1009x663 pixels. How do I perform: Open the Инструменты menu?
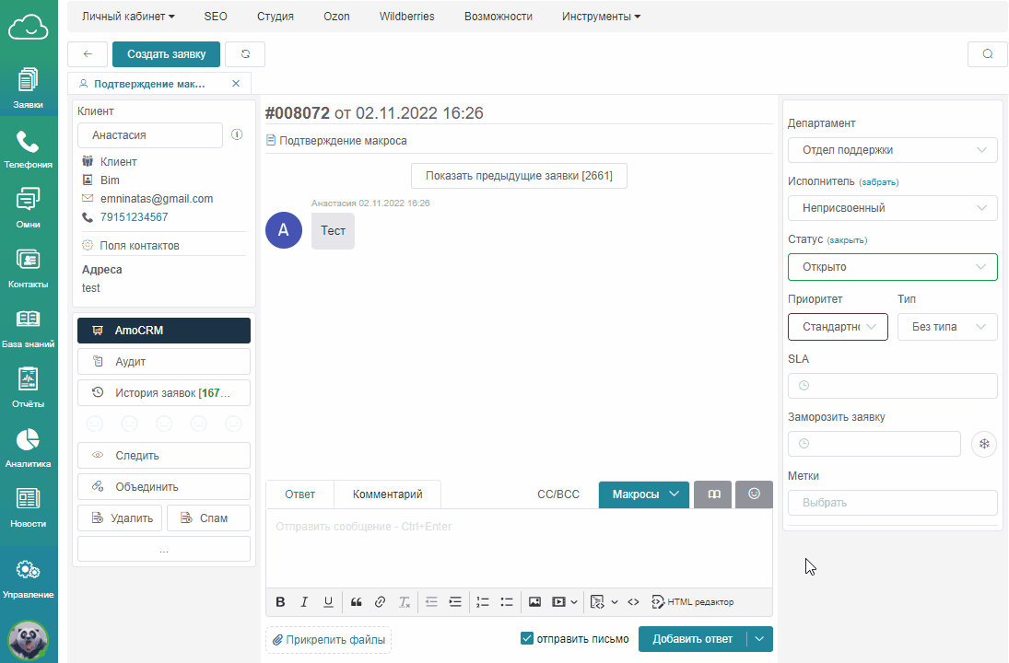[601, 17]
